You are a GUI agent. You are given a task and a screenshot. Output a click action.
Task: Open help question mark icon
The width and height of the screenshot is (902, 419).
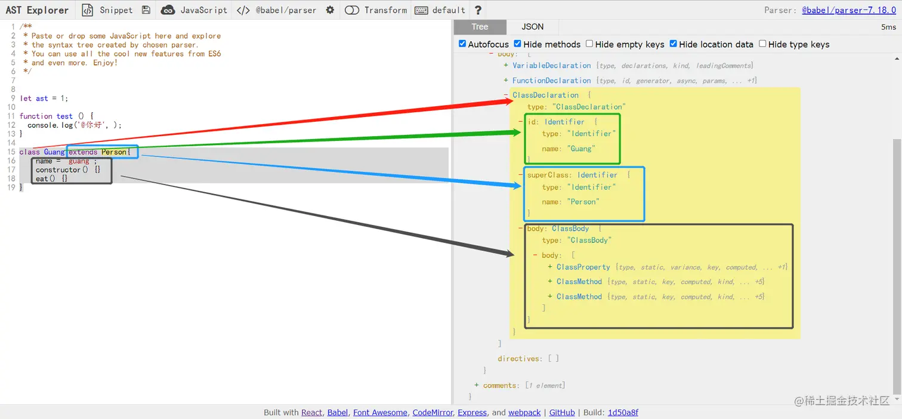[x=478, y=10]
